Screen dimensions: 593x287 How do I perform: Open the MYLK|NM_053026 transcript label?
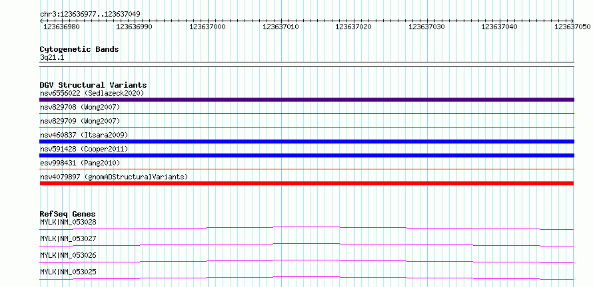click(68, 255)
